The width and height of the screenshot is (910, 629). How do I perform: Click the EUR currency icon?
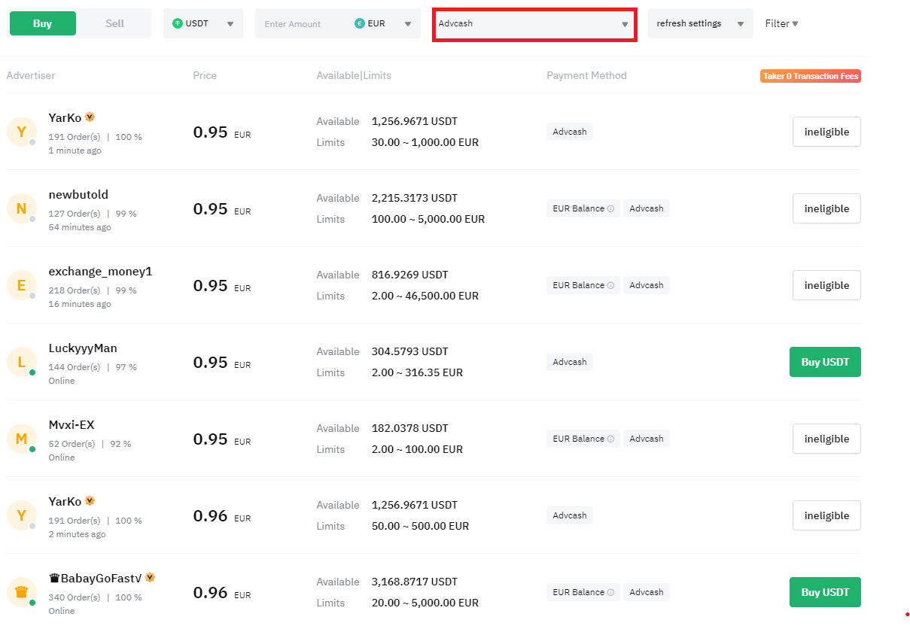point(360,23)
